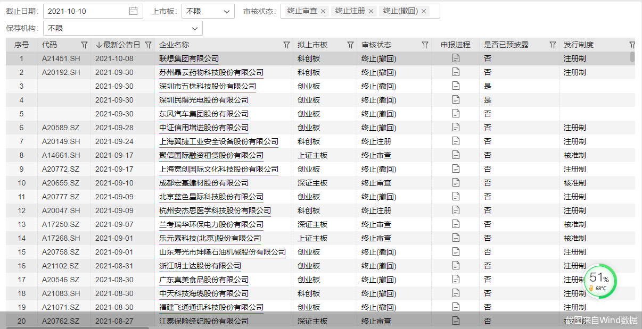View 申报进程 document for 杭州安杰思医学

(456, 210)
